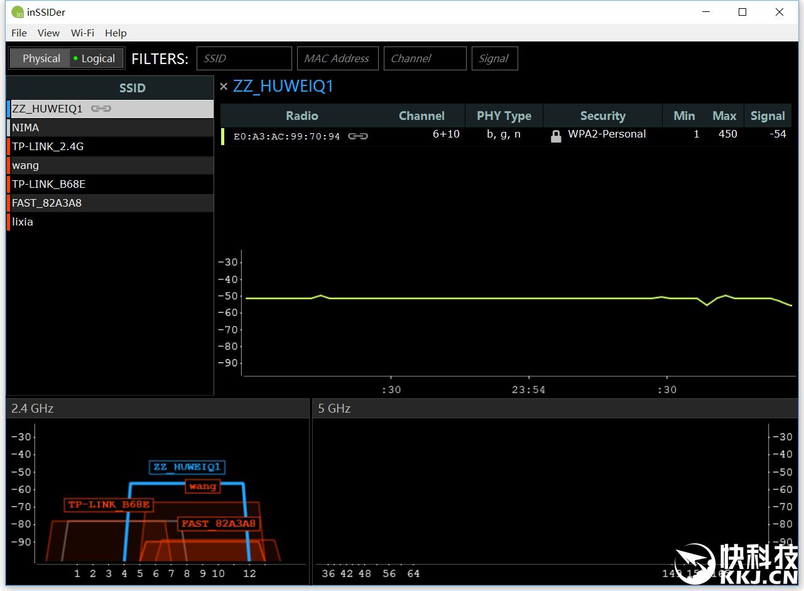Maximize the inSSIDer window

click(x=742, y=12)
